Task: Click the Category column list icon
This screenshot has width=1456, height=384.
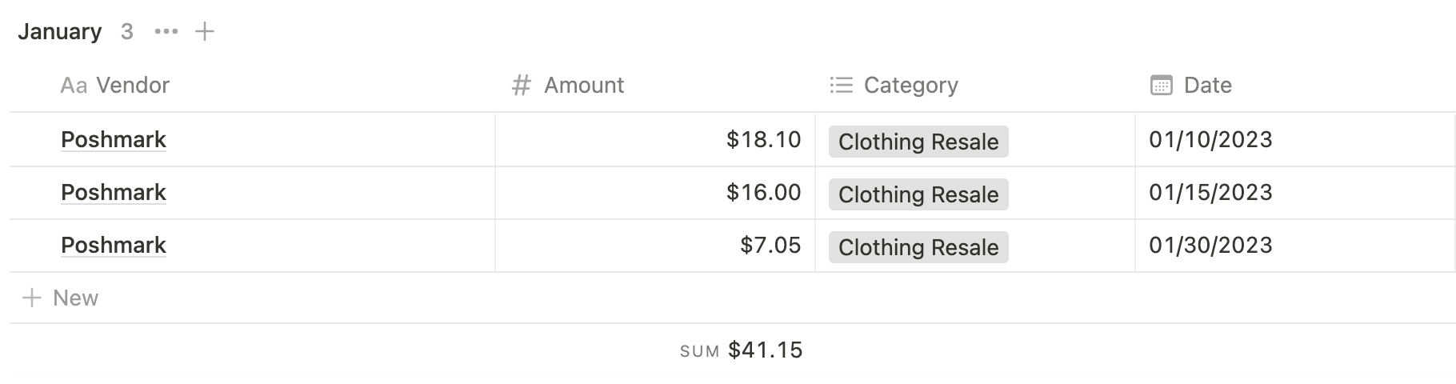Action: coord(842,86)
